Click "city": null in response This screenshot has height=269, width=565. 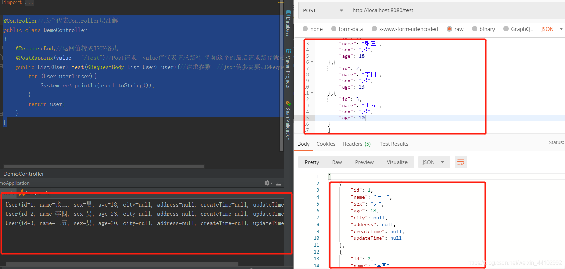pyautogui.click(x=369, y=218)
